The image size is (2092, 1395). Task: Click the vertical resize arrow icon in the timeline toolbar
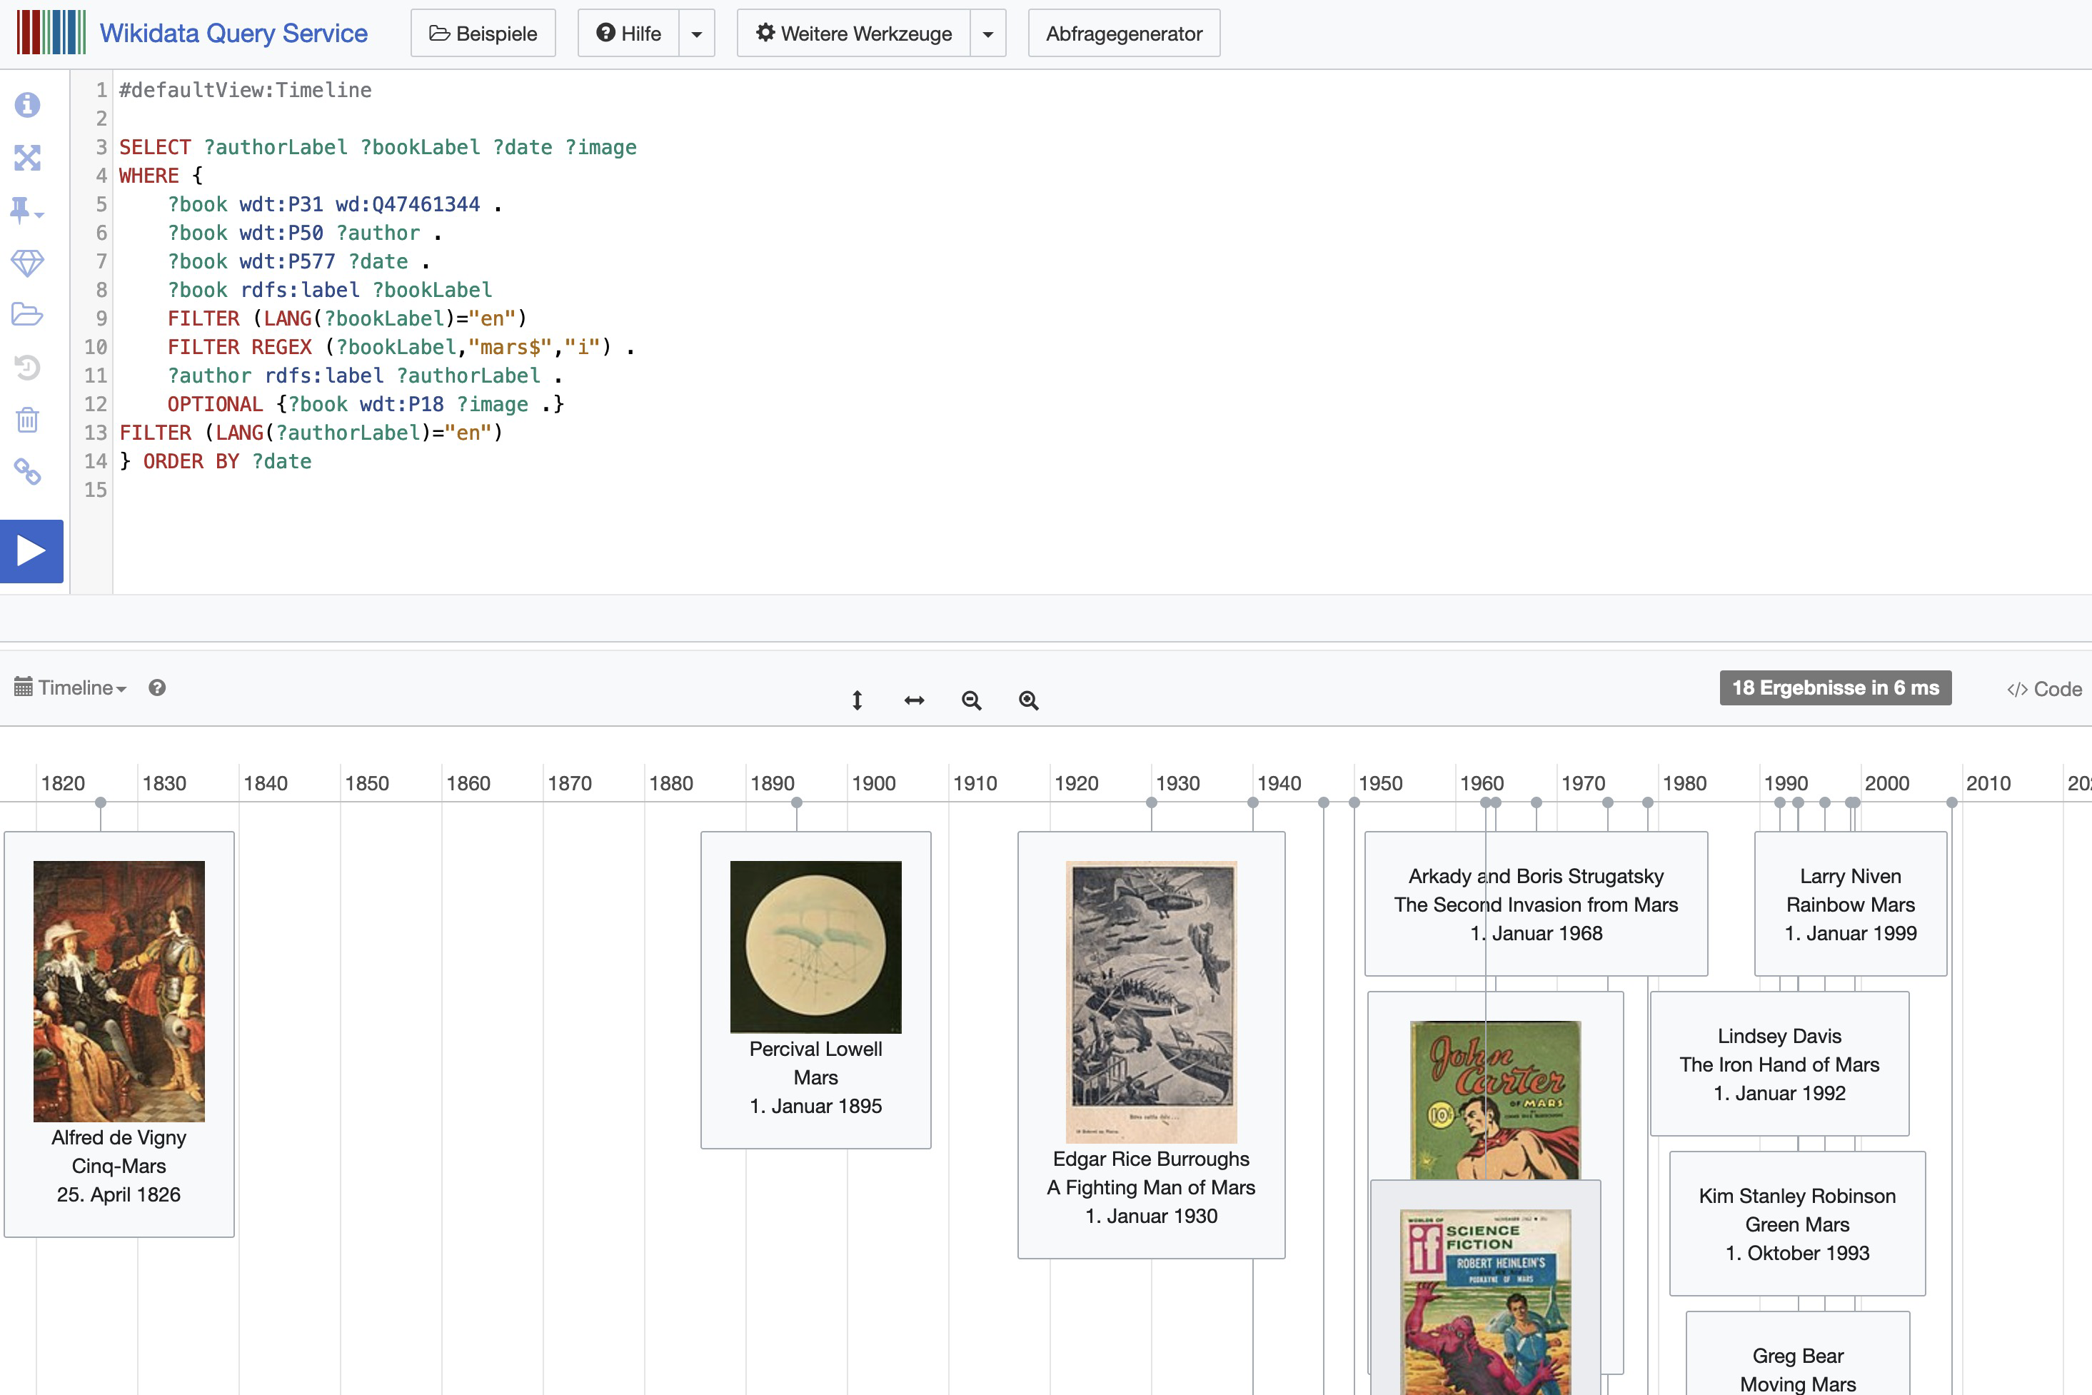coord(857,700)
